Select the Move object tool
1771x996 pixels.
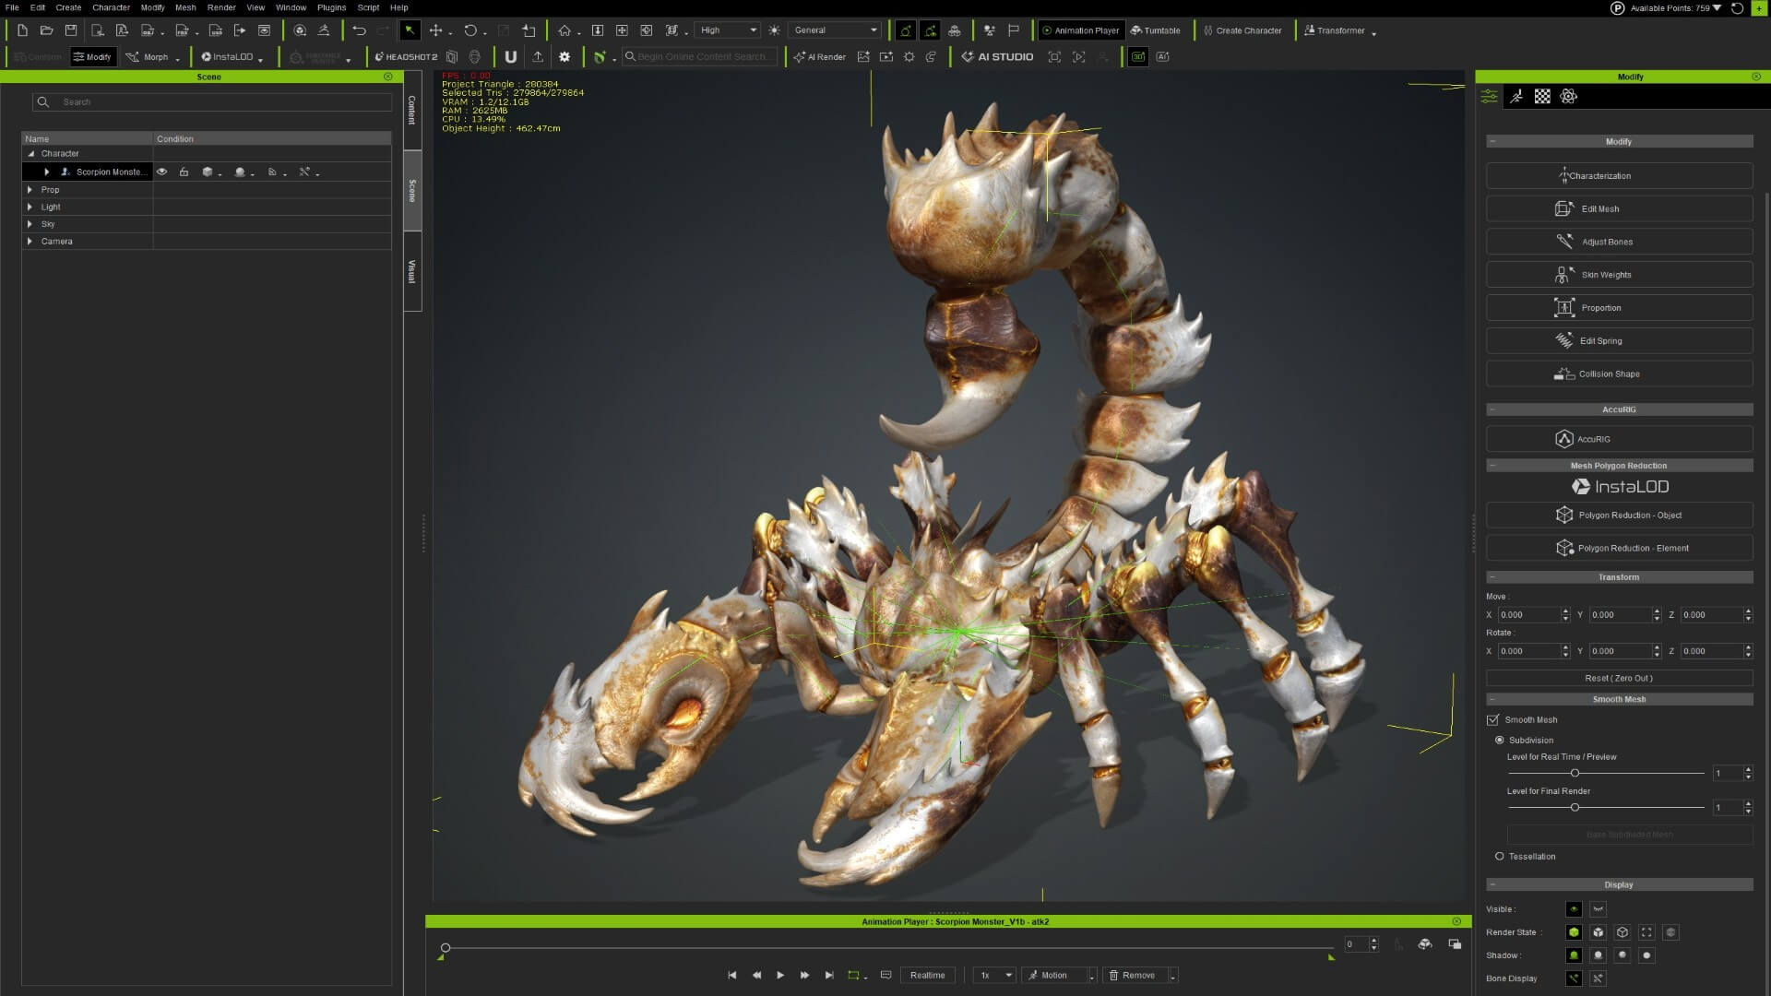[435, 30]
